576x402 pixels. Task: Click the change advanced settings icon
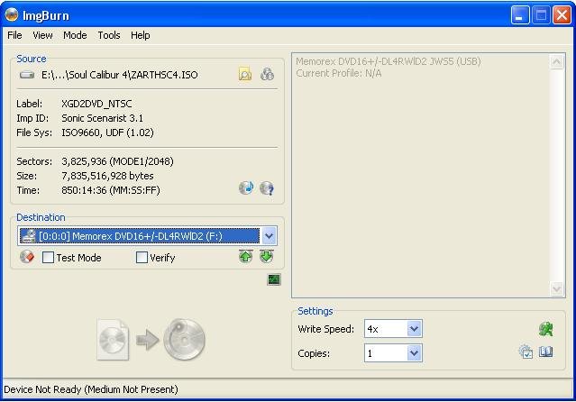coord(526,352)
